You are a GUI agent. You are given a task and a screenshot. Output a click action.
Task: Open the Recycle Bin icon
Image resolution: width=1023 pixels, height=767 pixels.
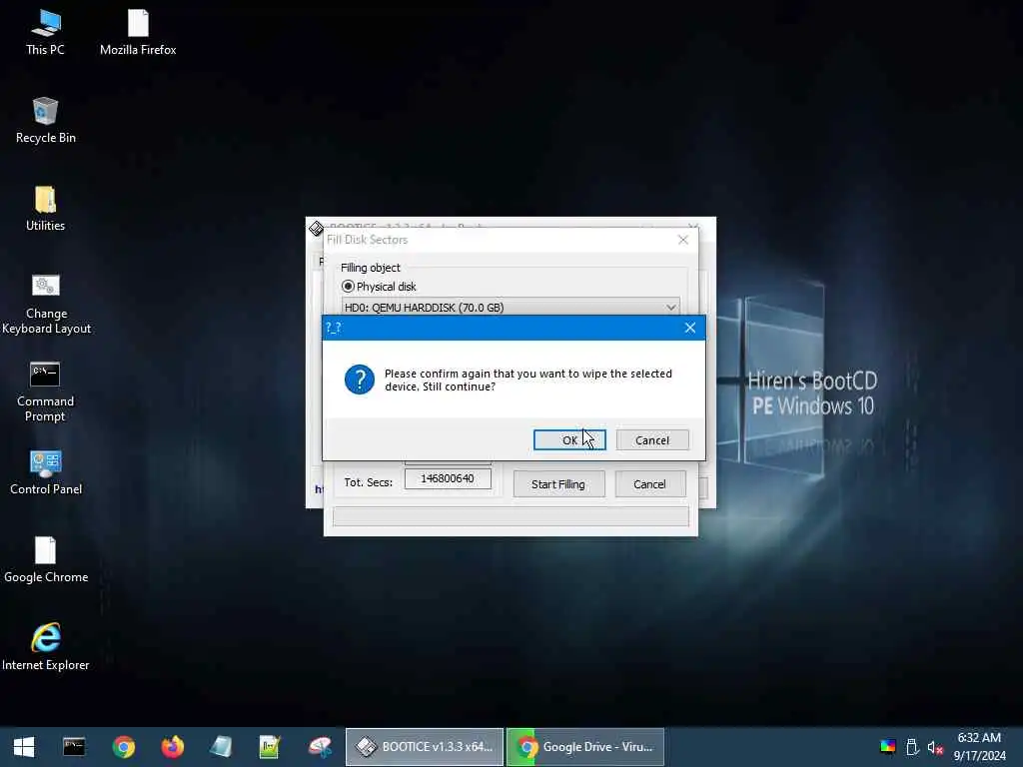tap(45, 121)
